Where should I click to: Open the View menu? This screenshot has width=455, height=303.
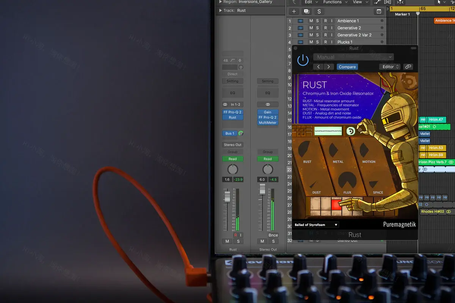pos(357,2)
